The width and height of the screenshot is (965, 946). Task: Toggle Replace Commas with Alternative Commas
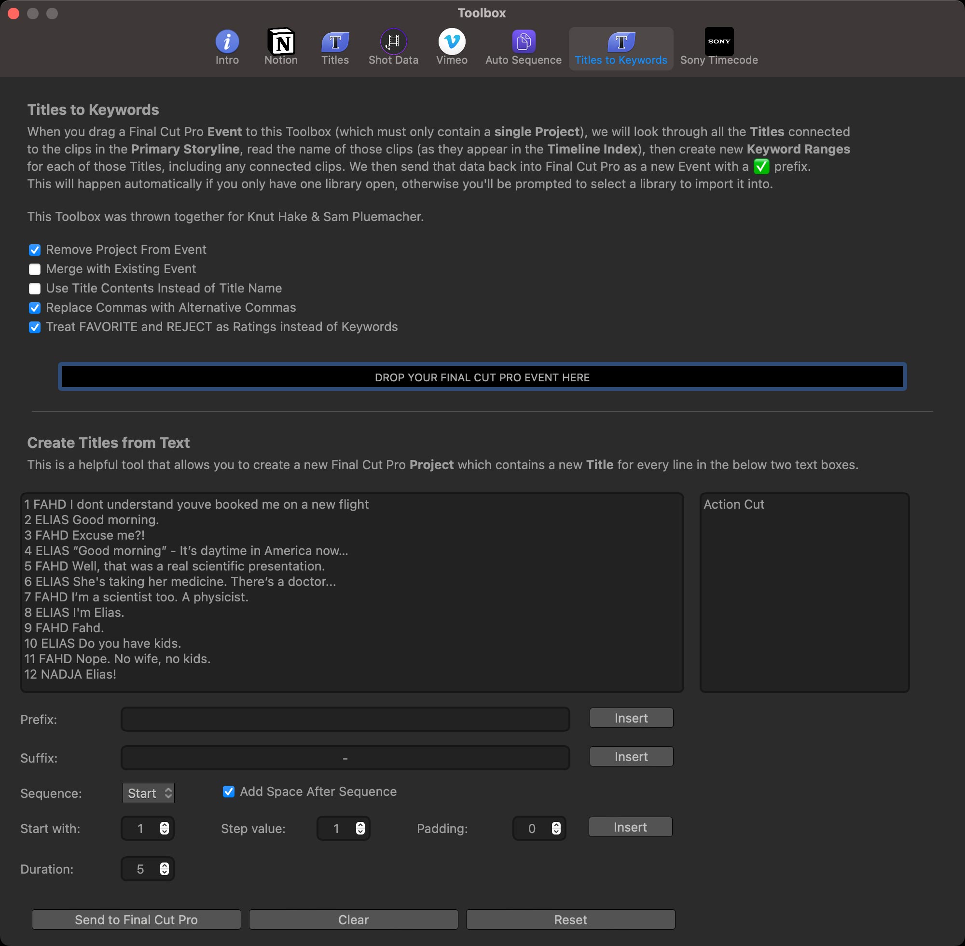(x=35, y=308)
